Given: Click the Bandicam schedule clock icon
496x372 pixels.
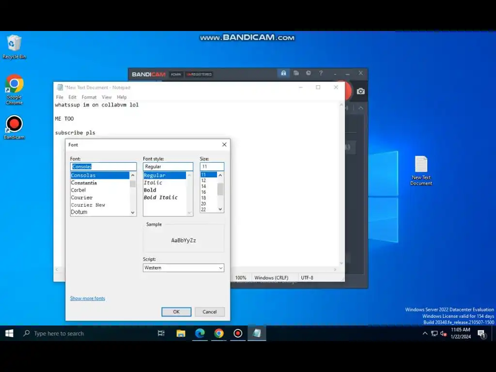Looking at the screenshot, I should [x=309, y=73].
